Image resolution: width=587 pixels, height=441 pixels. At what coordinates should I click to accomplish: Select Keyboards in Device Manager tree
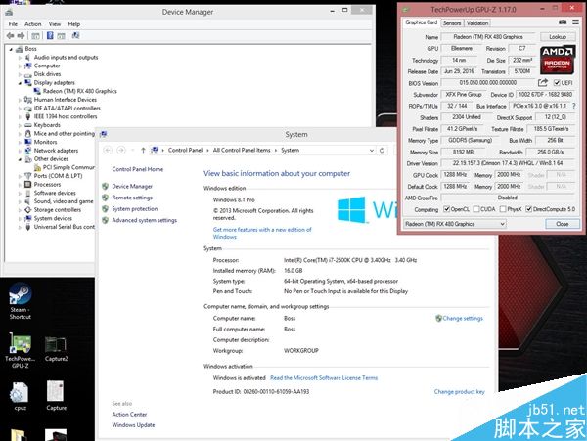click(x=47, y=125)
